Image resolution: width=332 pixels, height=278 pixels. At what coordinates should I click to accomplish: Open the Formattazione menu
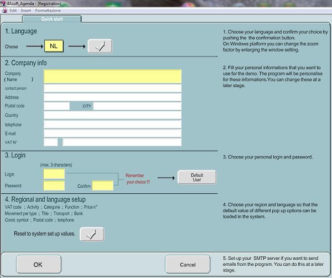[48, 11]
